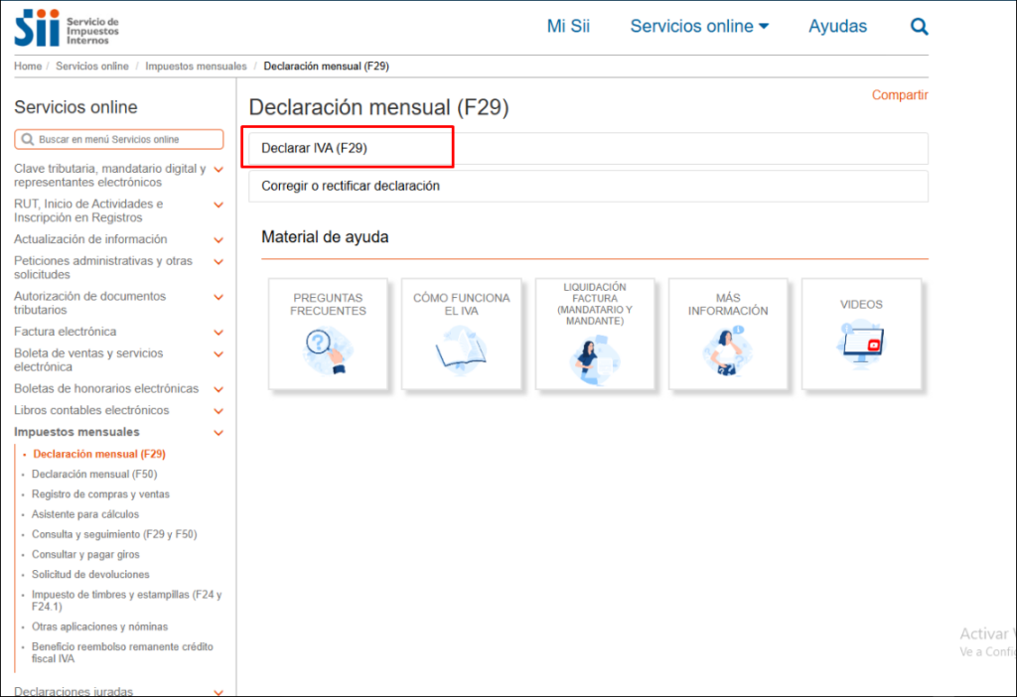Open the RUT, Inicio de Actividades menu label
The width and height of the screenshot is (1017, 697).
point(88,210)
